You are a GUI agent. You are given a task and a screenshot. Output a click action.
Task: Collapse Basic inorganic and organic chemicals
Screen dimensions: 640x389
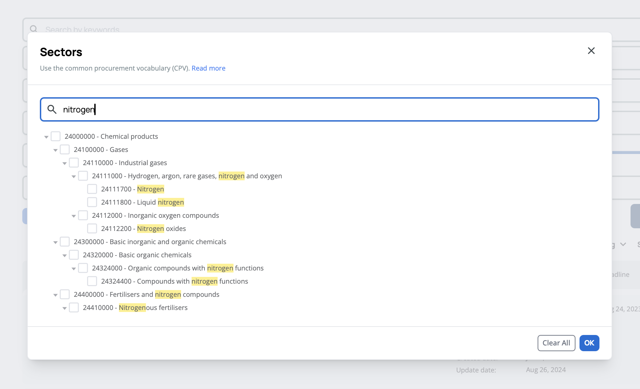tap(55, 242)
